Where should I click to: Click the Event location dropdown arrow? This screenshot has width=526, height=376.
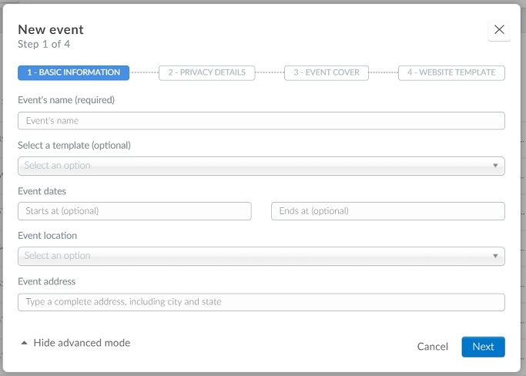pos(495,256)
